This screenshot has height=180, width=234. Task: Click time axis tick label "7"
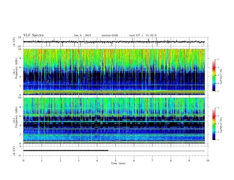pyautogui.click(x=152, y=161)
